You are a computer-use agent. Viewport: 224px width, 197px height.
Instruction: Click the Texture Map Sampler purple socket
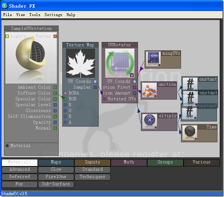[x=95, y=87]
